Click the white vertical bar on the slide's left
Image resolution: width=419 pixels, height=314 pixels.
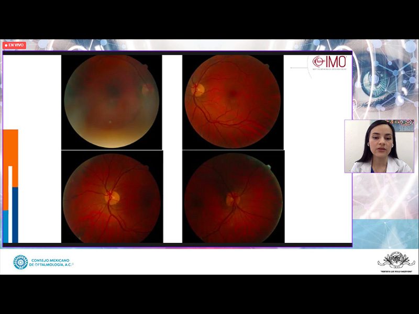pos(10,204)
